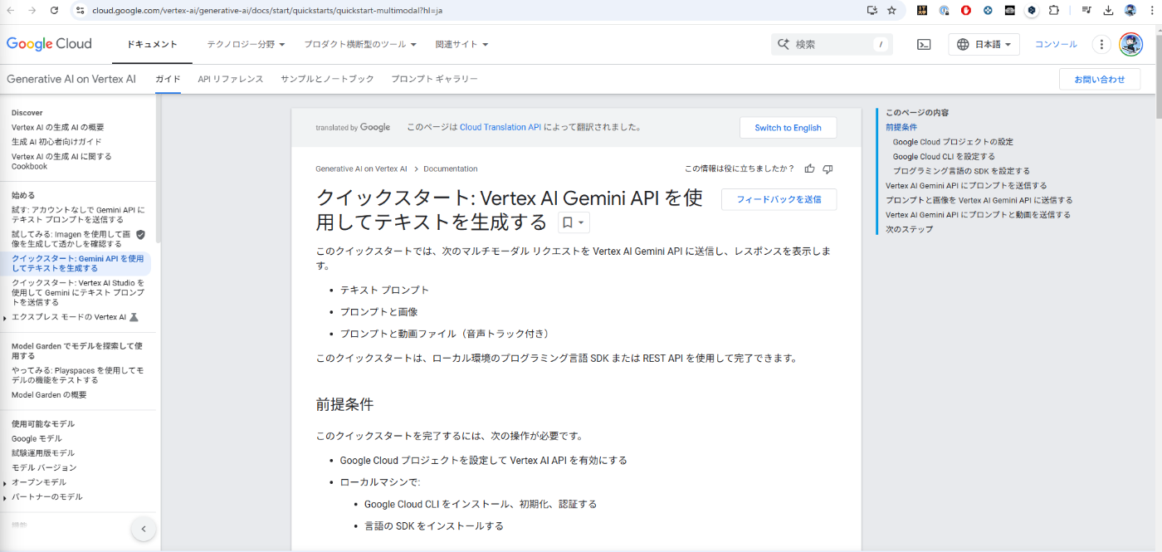The image size is (1162, 552).
Task: Click the thumbs up helpful icon
Action: (809, 169)
